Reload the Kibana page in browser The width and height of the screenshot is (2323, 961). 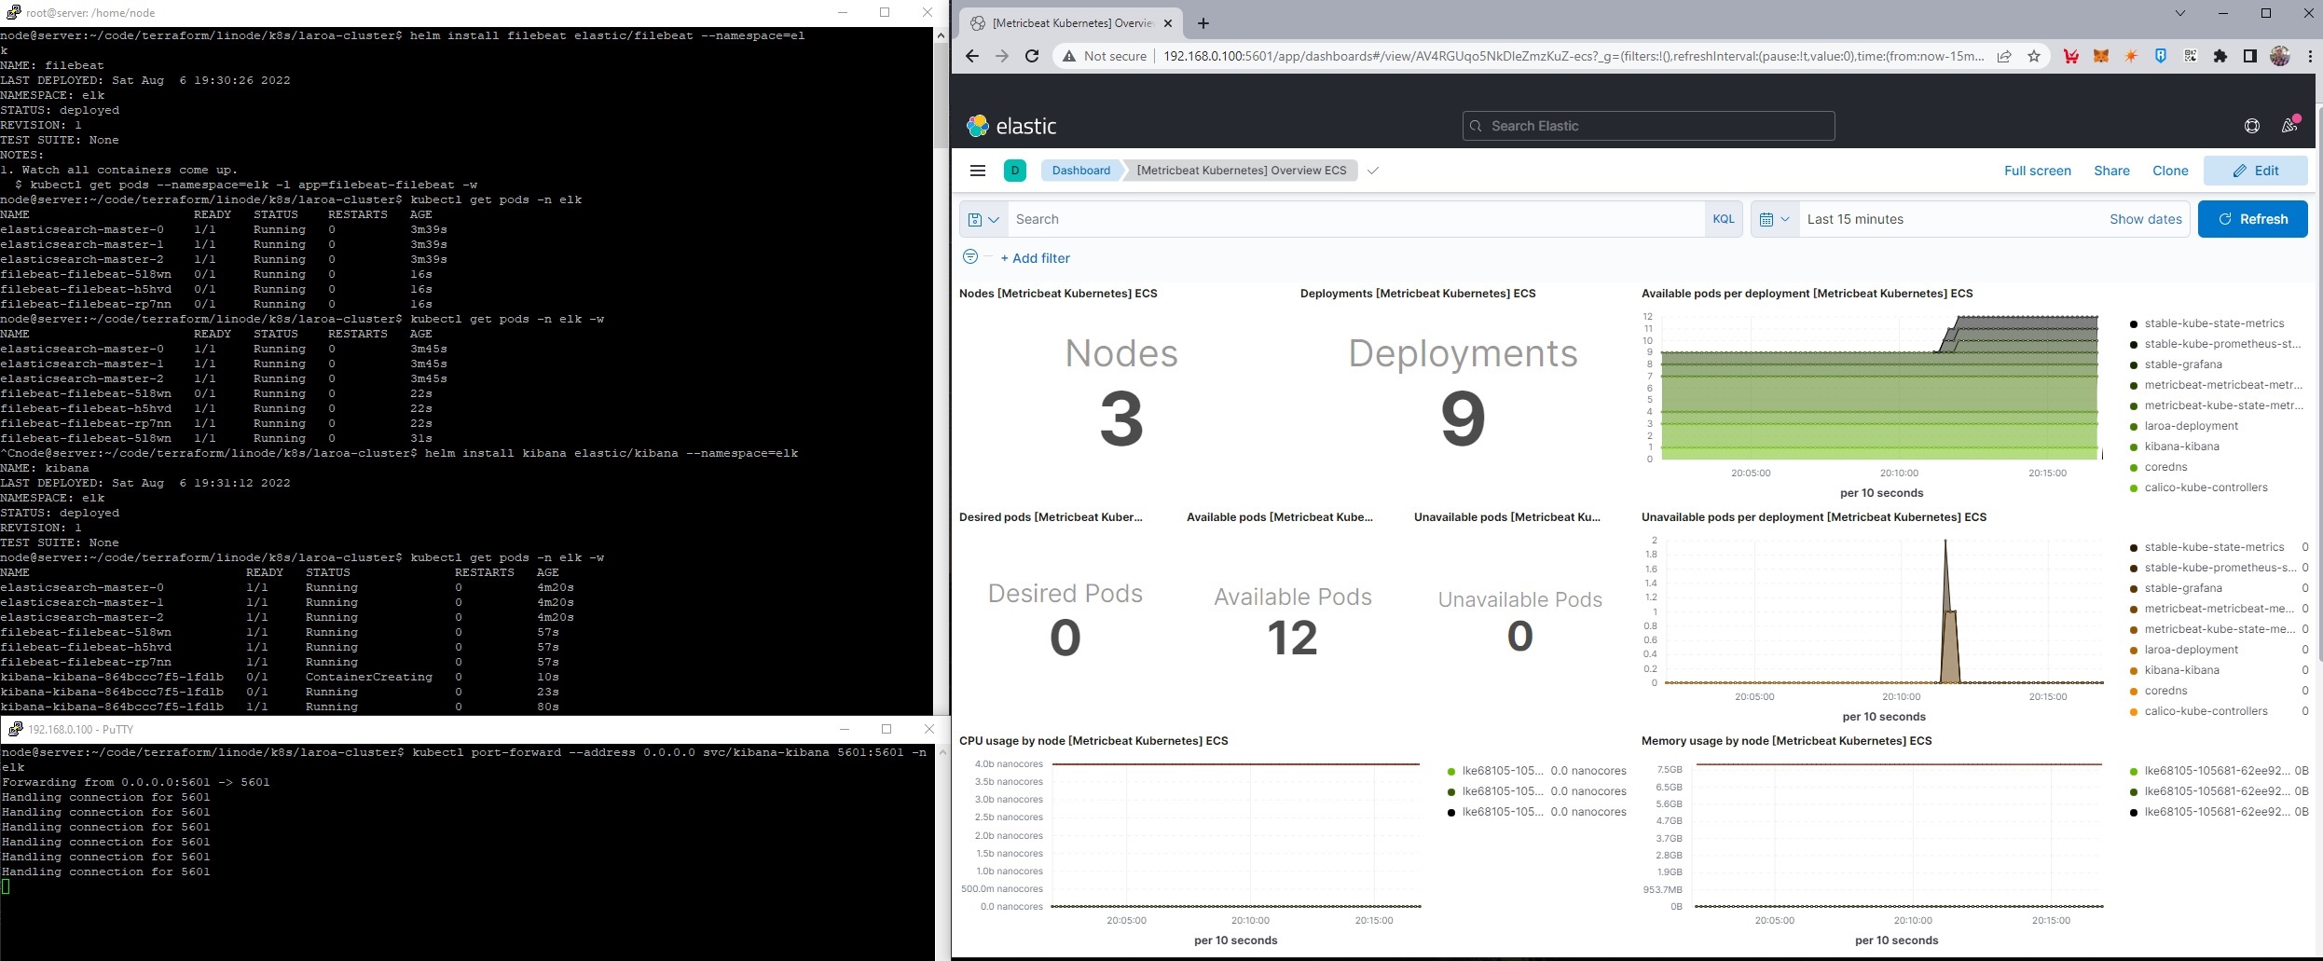click(x=1032, y=56)
